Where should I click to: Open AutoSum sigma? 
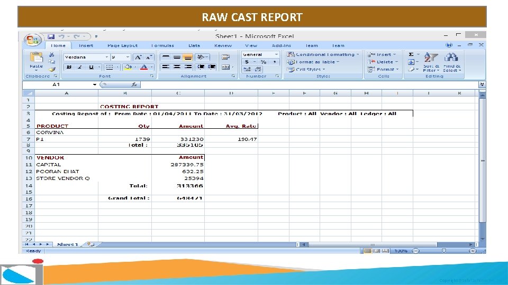point(411,54)
